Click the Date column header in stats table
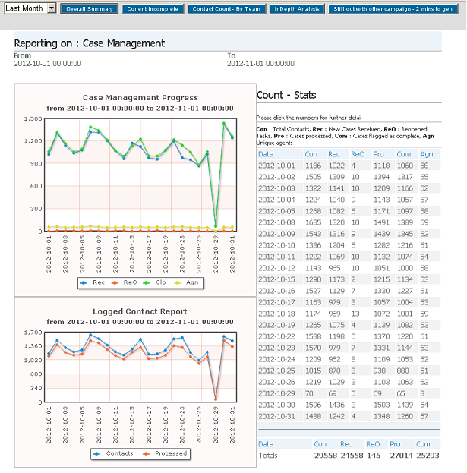The width and height of the screenshot is (467, 473). click(x=266, y=153)
